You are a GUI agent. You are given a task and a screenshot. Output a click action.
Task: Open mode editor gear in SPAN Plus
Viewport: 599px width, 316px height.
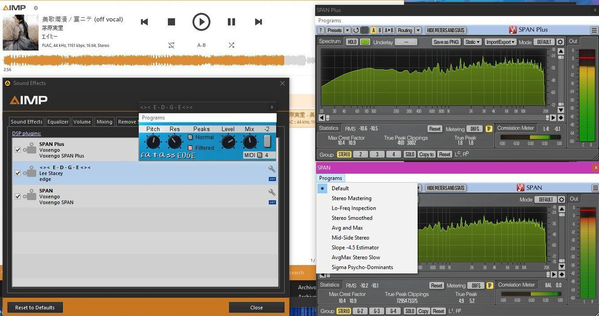pyautogui.click(x=560, y=42)
